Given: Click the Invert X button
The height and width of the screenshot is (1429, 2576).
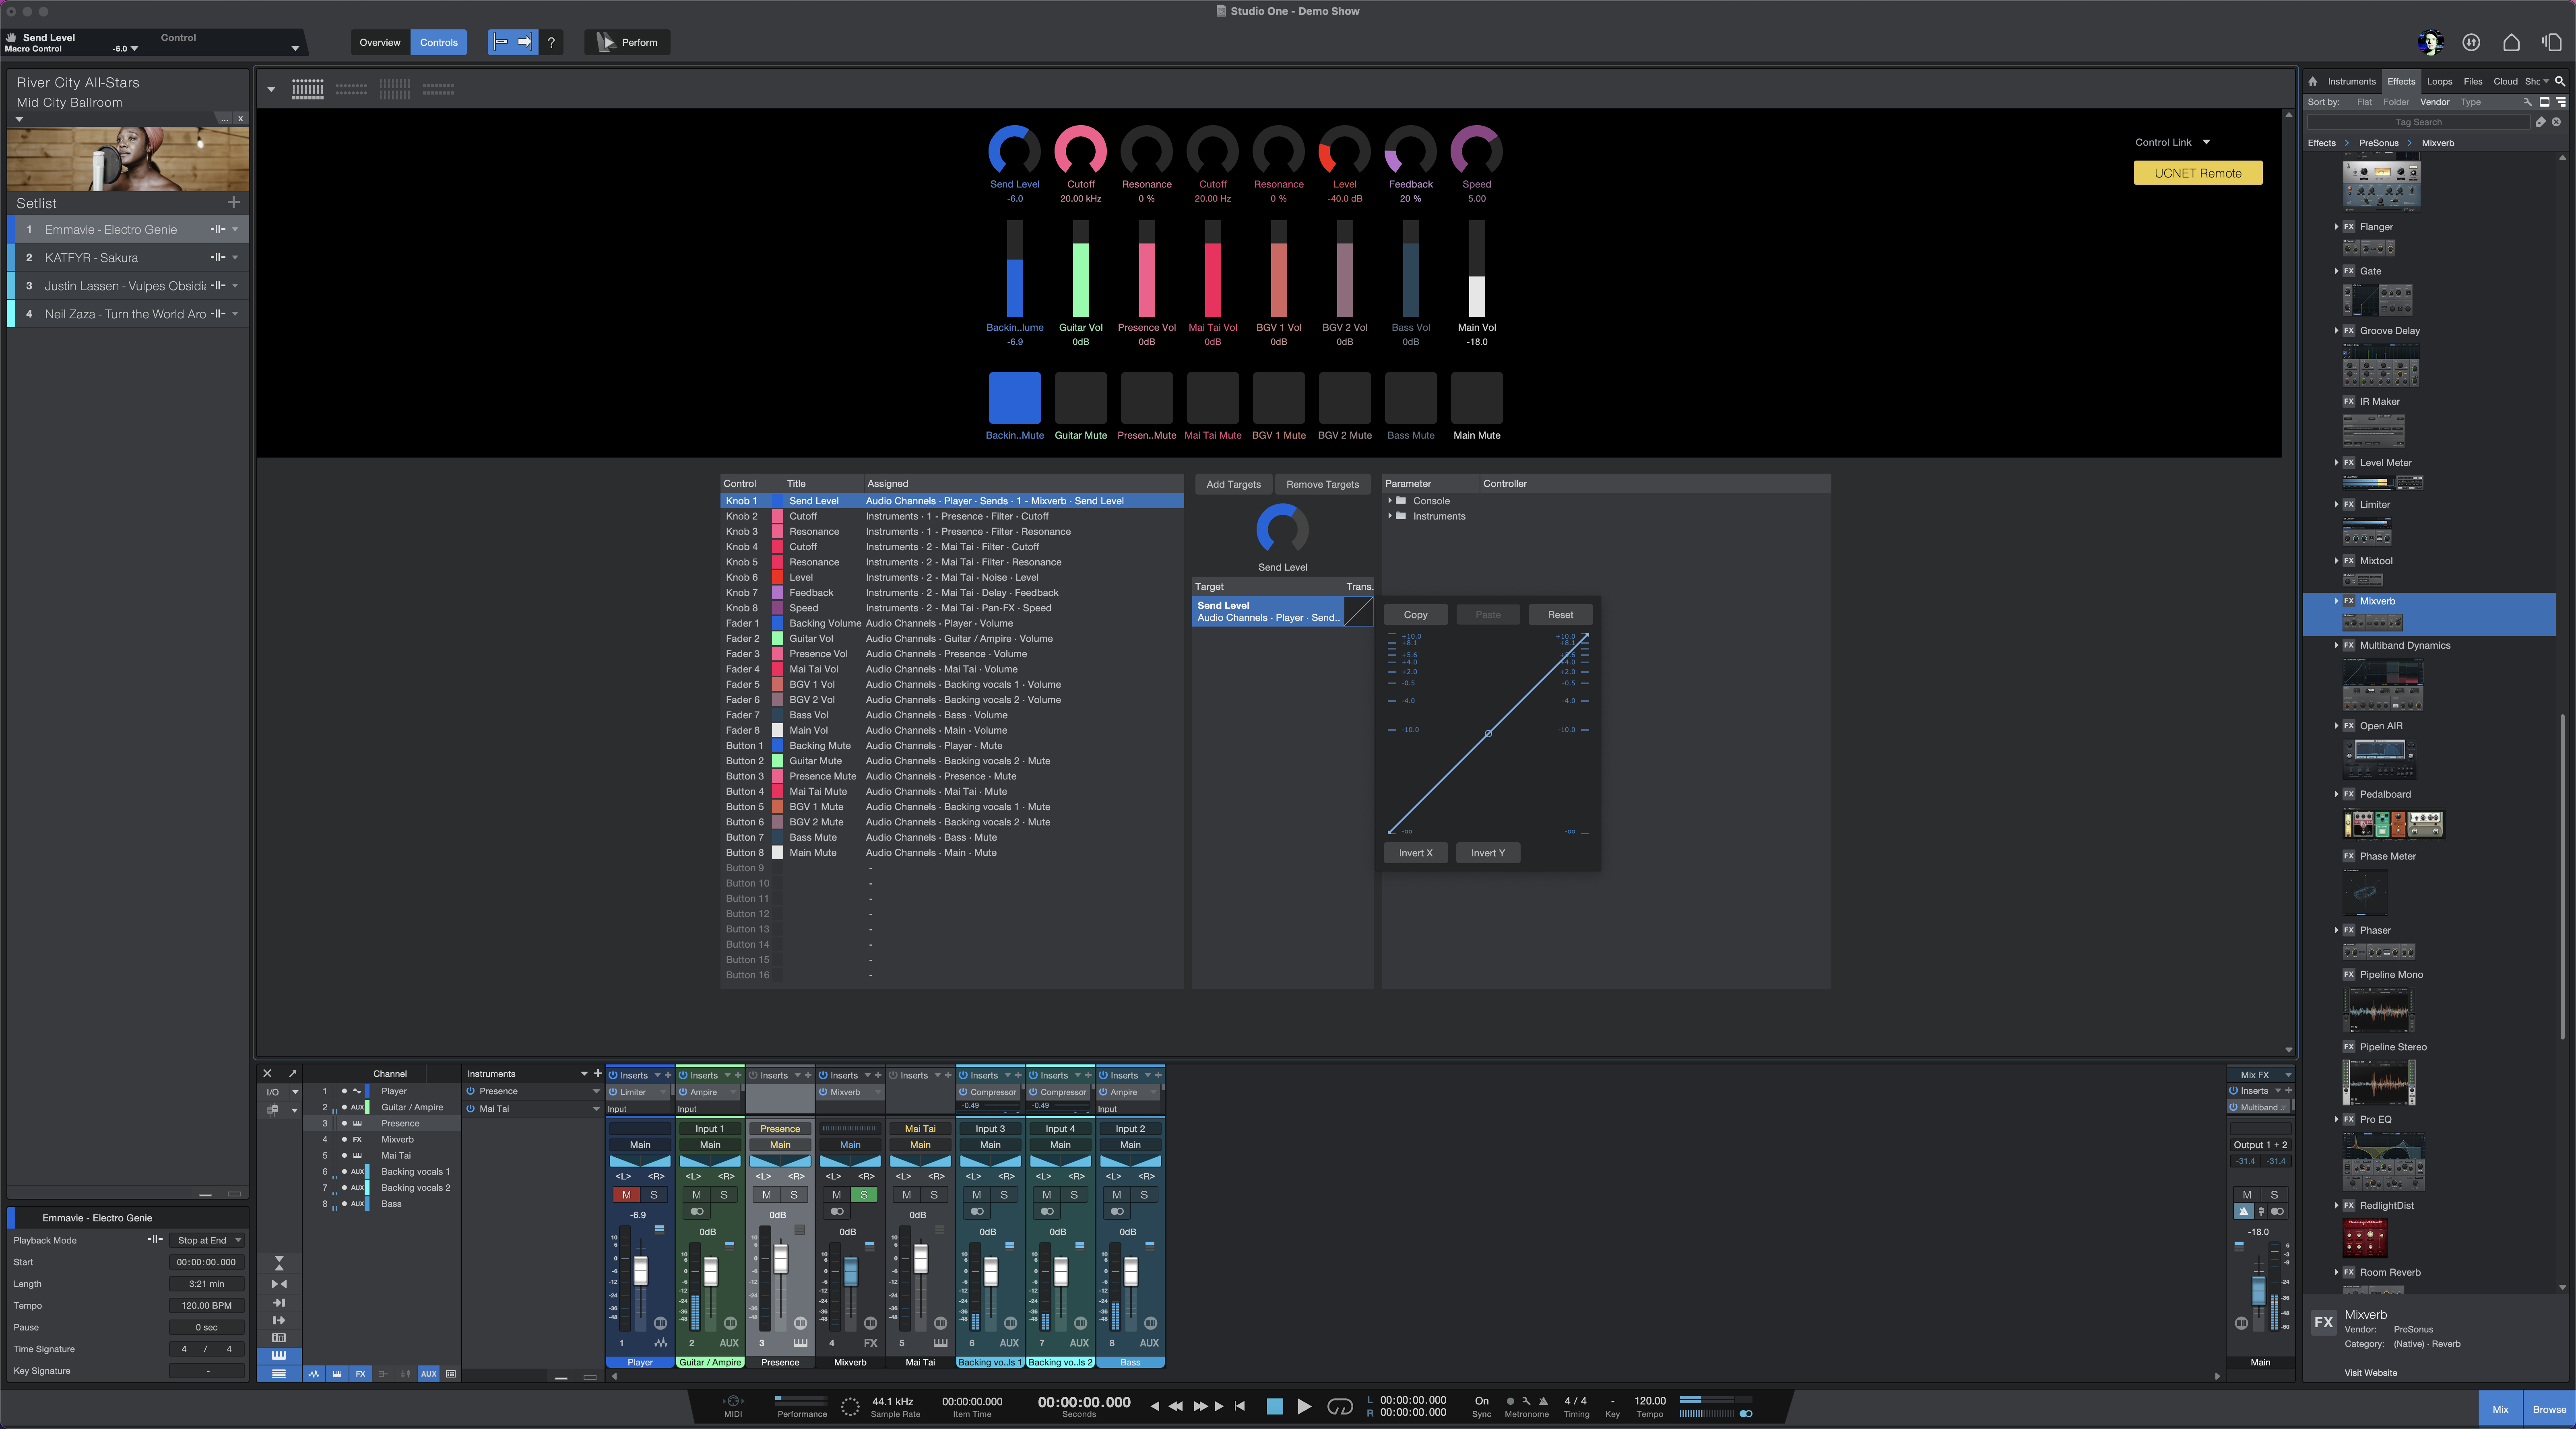Looking at the screenshot, I should click(x=1415, y=853).
